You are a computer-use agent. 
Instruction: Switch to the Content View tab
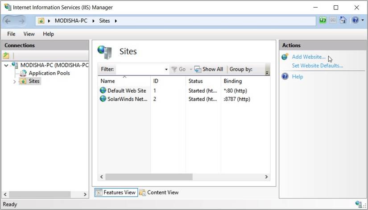159,193
